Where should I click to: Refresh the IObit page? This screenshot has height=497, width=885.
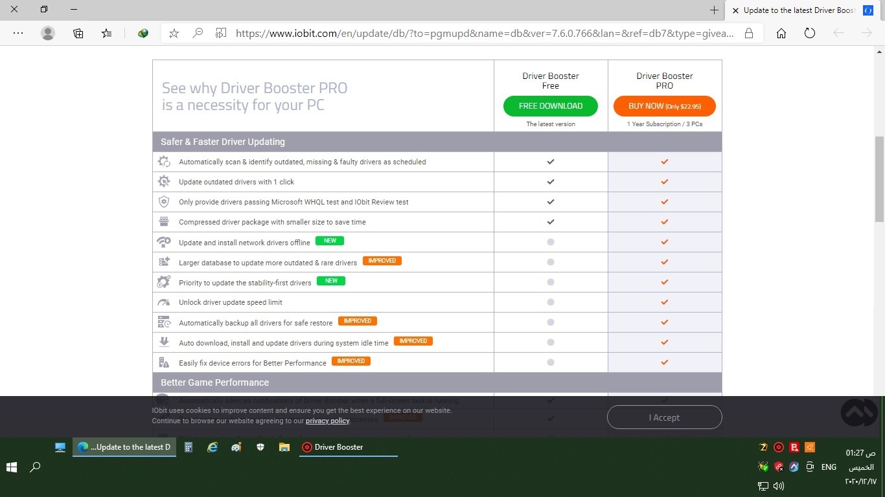tap(810, 33)
